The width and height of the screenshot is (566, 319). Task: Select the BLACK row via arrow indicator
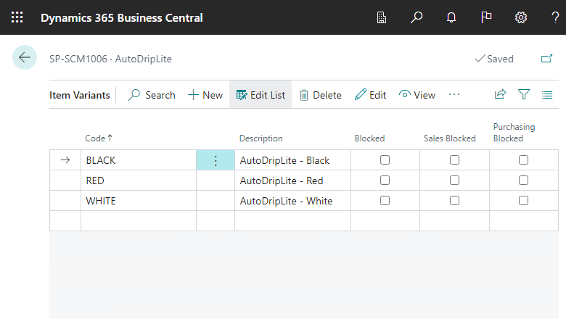[x=65, y=160]
